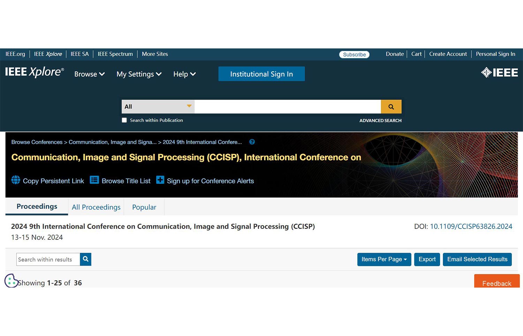Click the Search within results input field

48,259
